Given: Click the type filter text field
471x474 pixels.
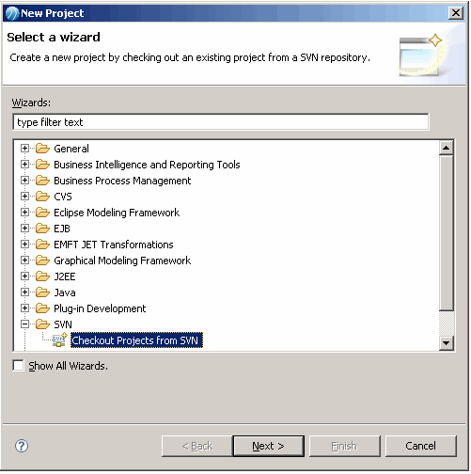Looking at the screenshot, I should (221, 122).
